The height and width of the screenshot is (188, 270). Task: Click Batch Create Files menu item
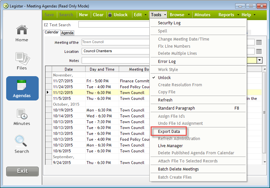[x=198, y=177]
